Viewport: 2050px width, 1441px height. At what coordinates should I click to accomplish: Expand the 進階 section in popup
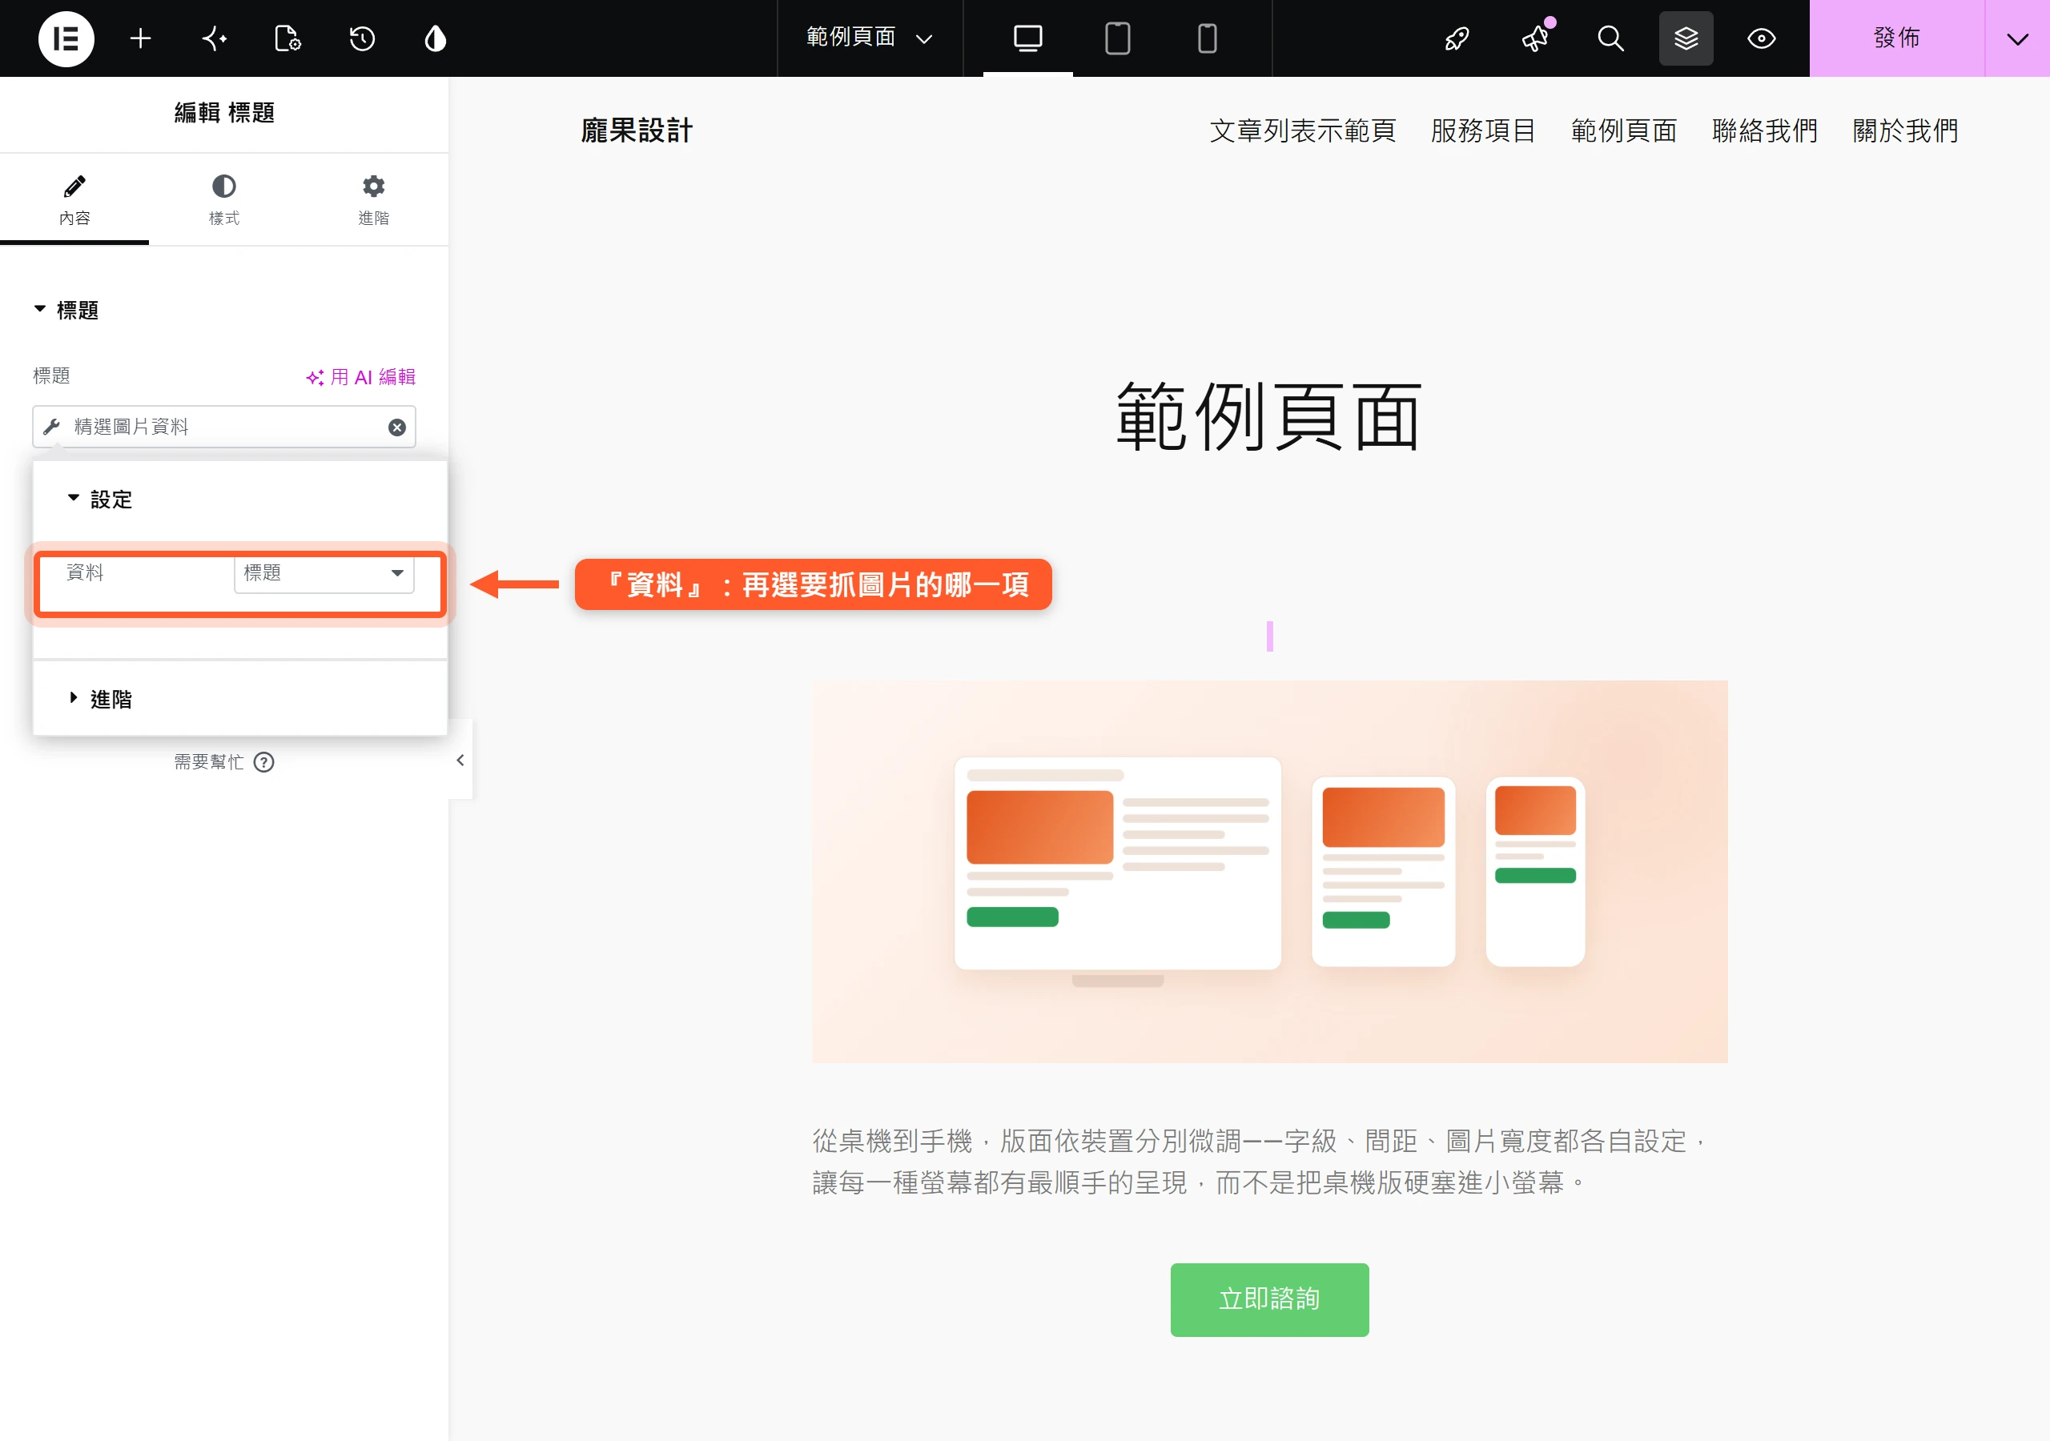100,699
